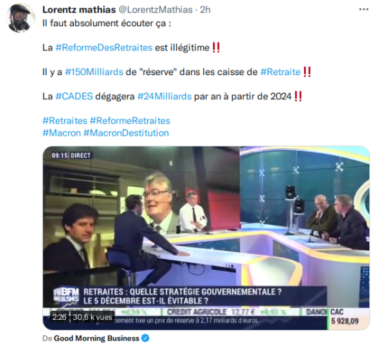The width and height of the screenshot is (379, 346).
Task: Open the #24Milliards hashtag
Action: (x=165, y=96)
